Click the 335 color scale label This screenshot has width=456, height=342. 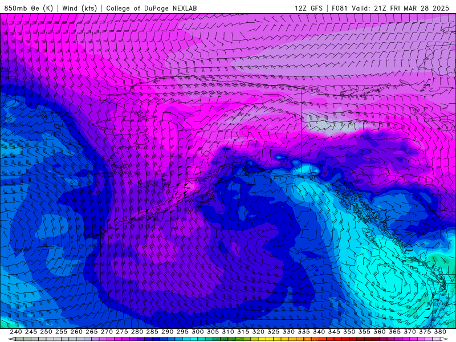pyautogui.click(x=304, y=332)
